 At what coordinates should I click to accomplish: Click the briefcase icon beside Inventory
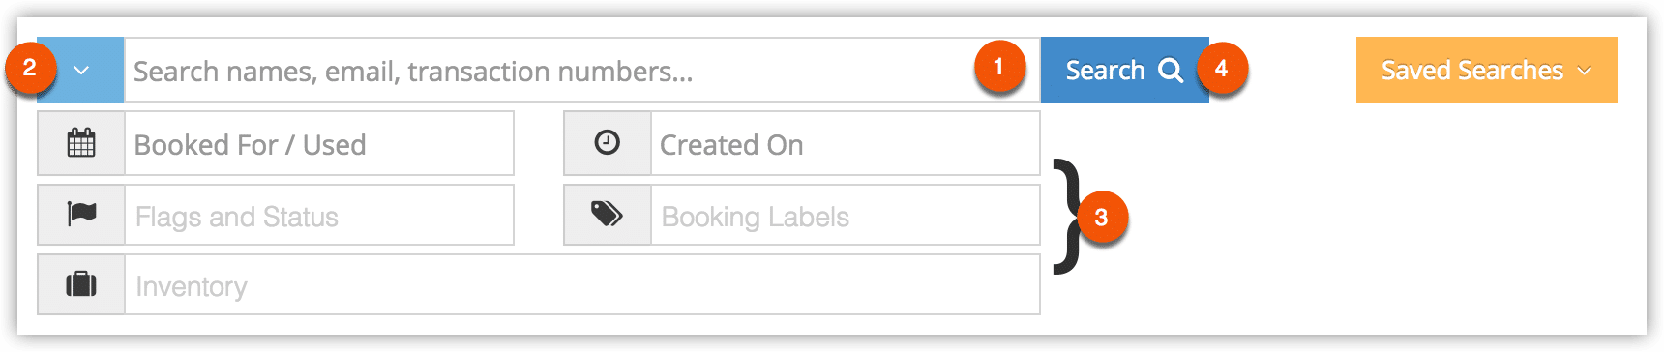click(x=81, y=284)
